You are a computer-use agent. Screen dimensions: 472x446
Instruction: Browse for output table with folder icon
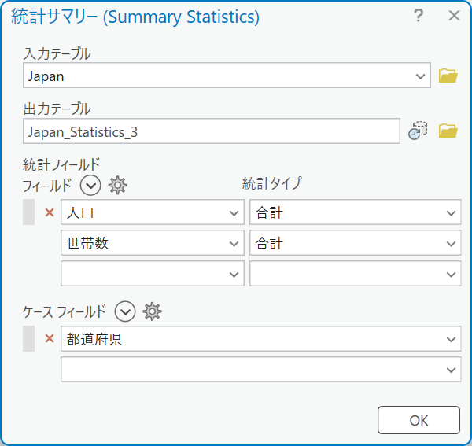point(448,131)
